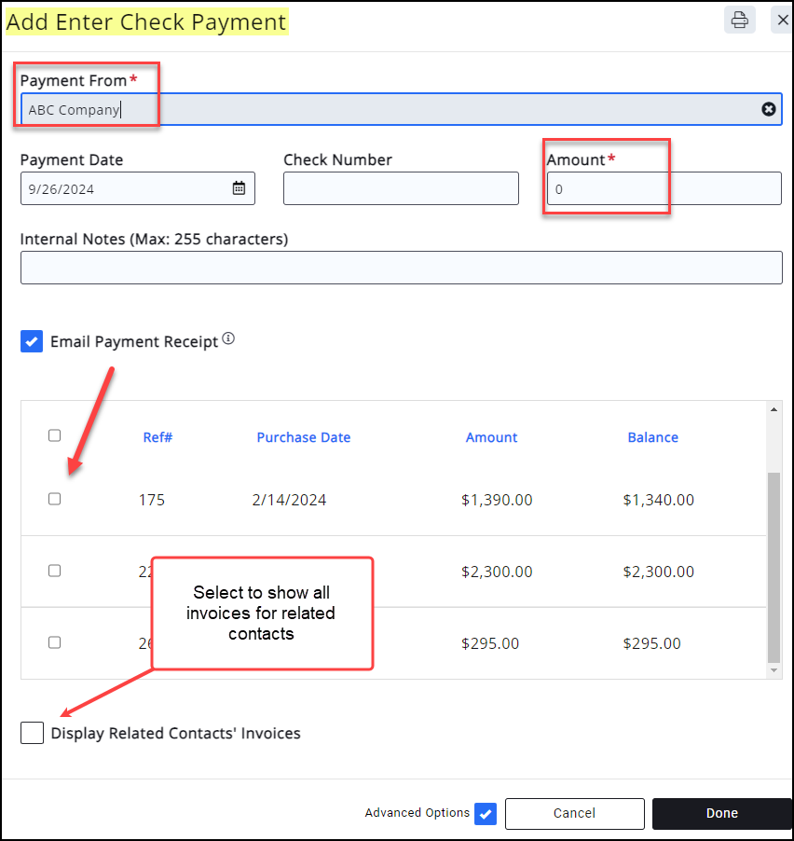
Task: Select all invoices with header checkbox
Action: [54, 435]
